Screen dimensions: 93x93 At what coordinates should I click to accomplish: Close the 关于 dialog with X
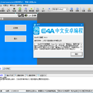(x=82, y=25)
